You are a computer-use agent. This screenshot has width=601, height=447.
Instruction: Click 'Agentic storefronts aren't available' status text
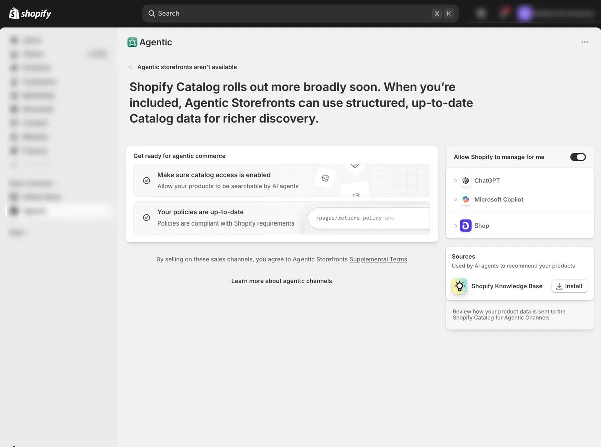(x=187, y=67)
